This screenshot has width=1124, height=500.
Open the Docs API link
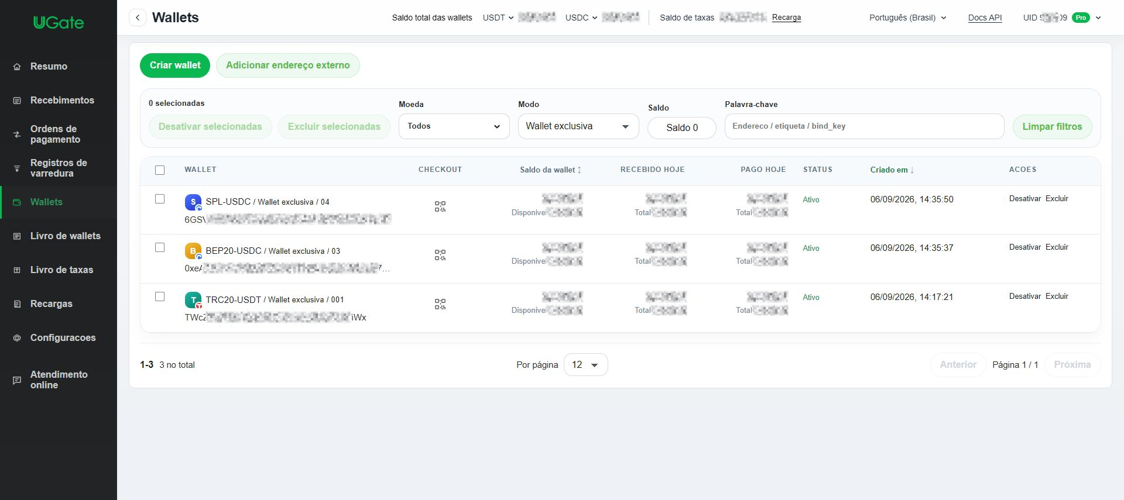click(x=985, y=18)
